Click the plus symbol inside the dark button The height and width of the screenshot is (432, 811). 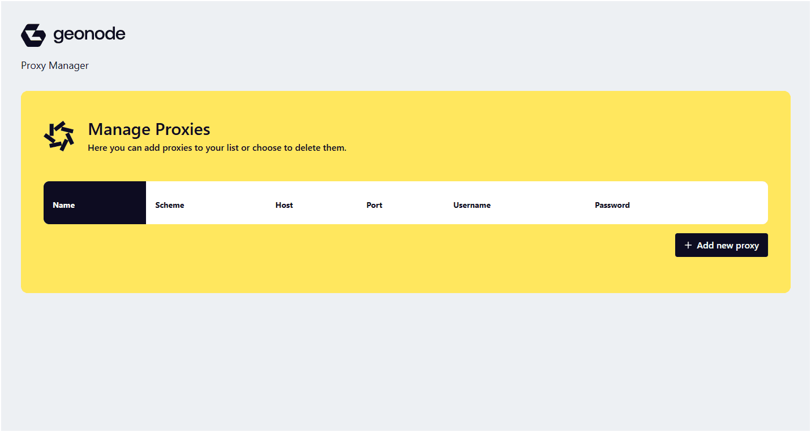pos(688,245)
